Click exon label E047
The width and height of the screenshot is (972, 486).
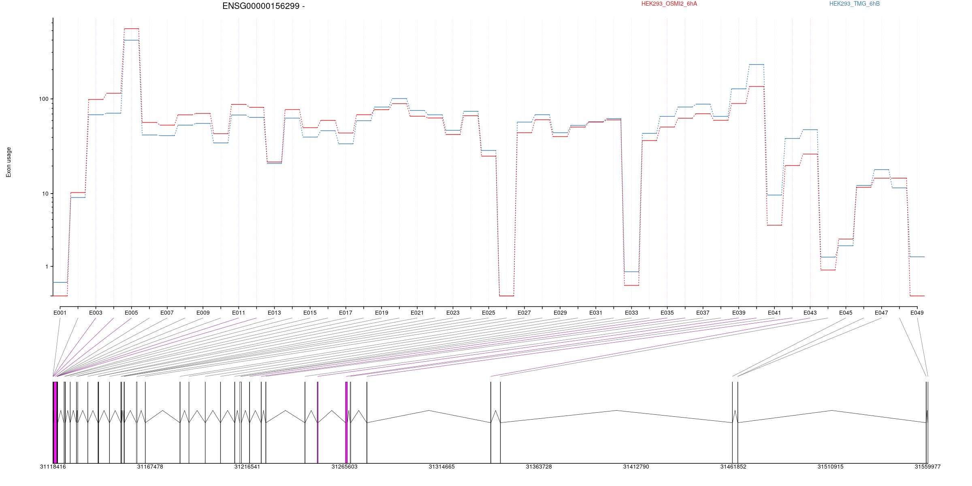pos(881,313)
